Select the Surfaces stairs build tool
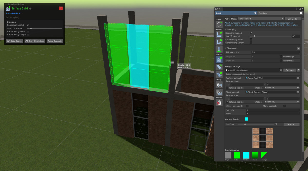This screenshot has width=308, height=171. pyautogui.click(x=219, y=74)
